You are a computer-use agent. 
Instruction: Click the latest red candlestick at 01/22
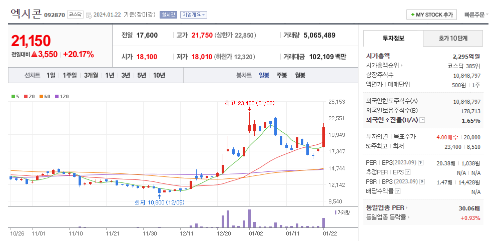point(324,137)
